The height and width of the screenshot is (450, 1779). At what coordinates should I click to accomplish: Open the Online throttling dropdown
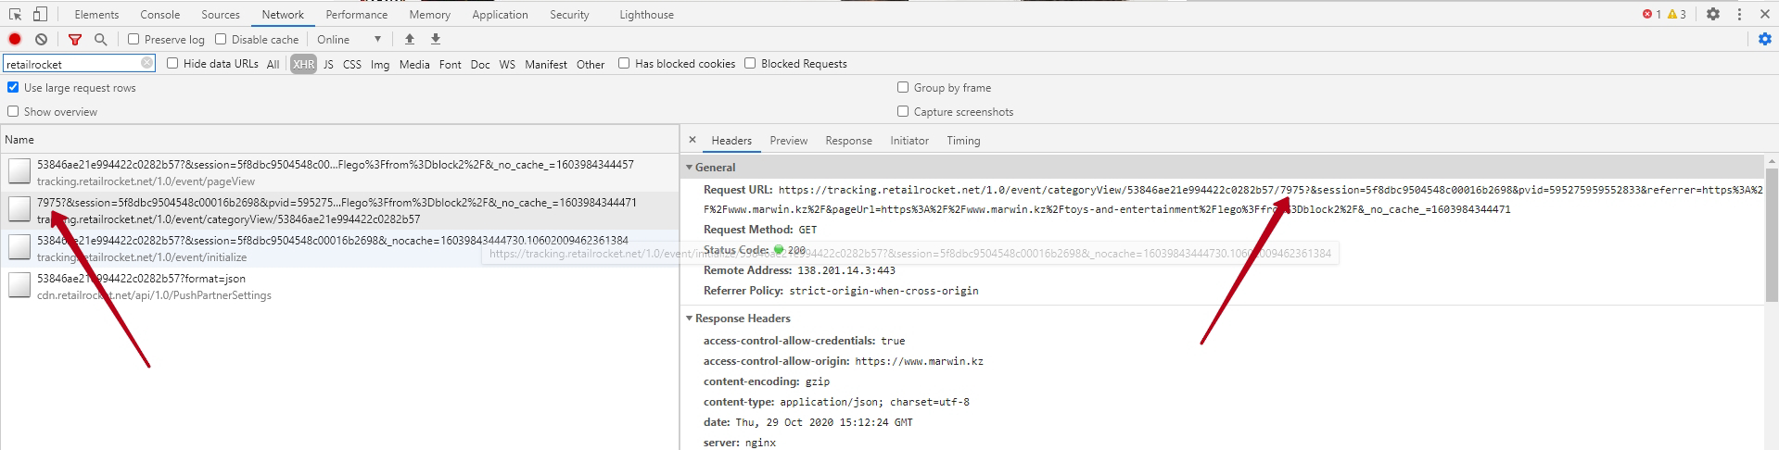pos(349,39)
